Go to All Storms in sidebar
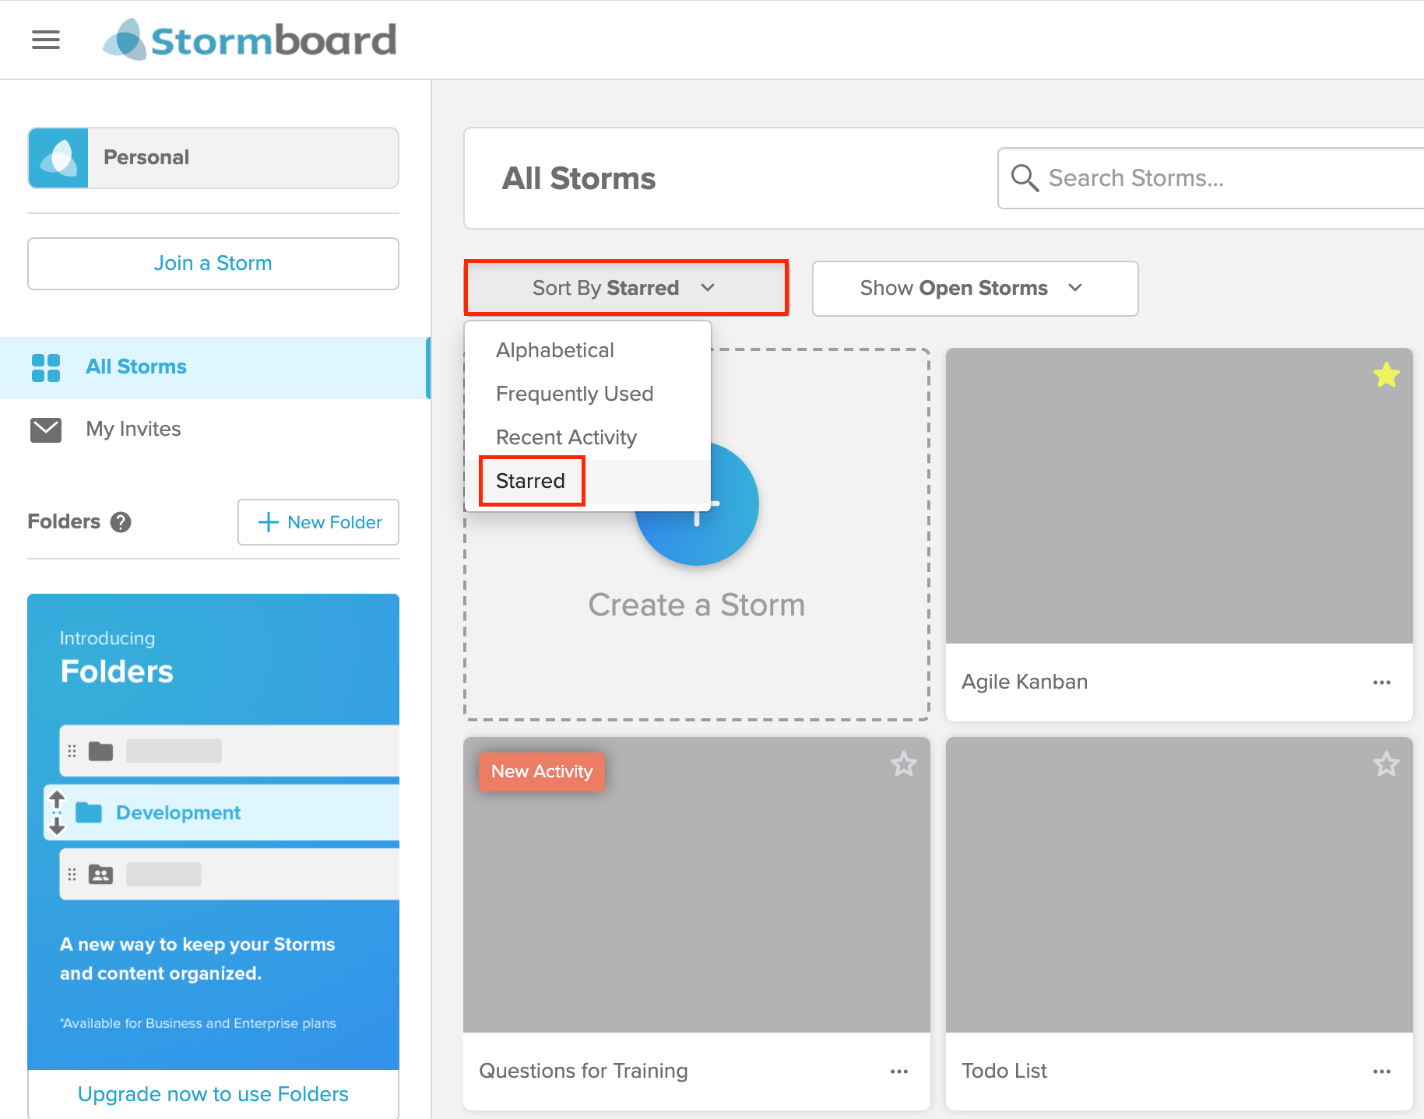1424x1119 pixels. [x=213, y=367]
